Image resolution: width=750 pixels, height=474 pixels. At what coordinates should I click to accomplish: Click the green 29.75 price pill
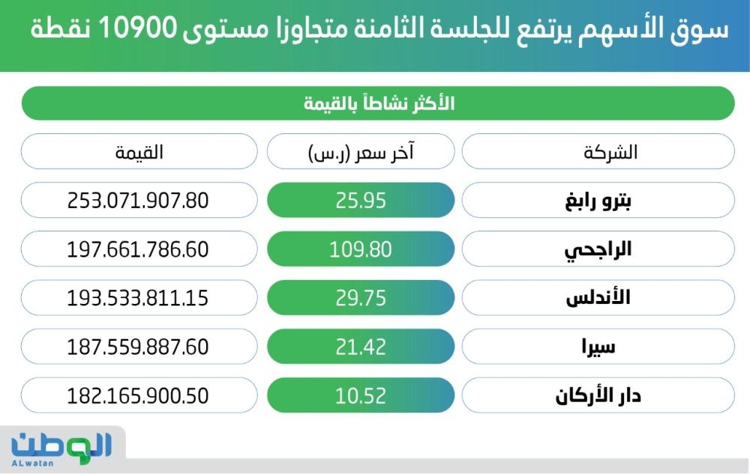pos(361,297)
